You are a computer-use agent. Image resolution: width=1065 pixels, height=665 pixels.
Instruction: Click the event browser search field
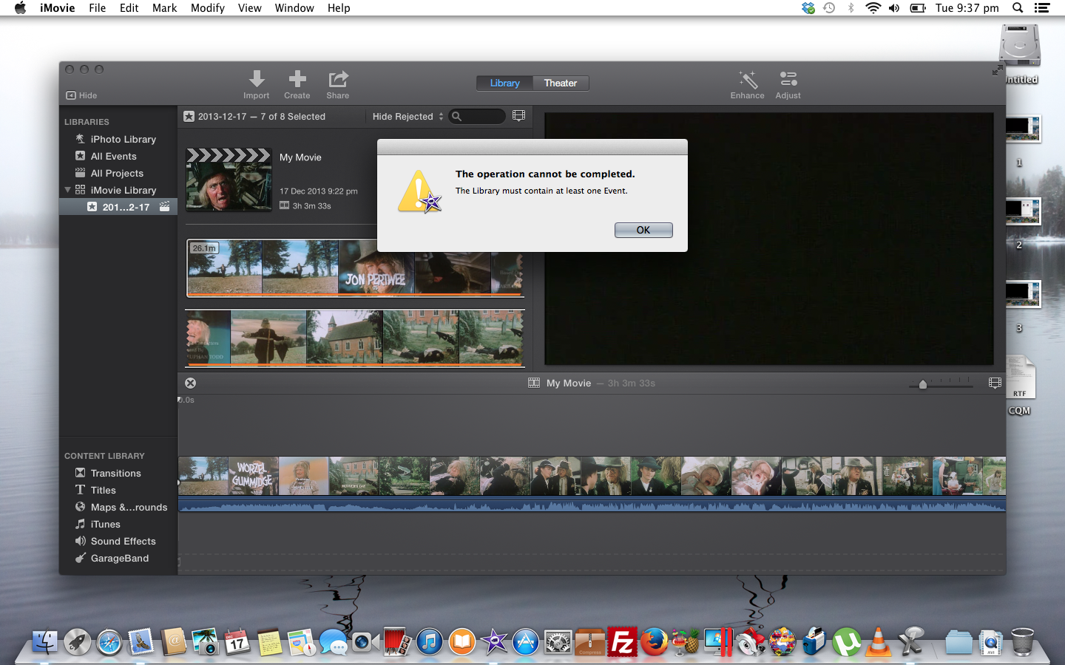coord(478,116)
